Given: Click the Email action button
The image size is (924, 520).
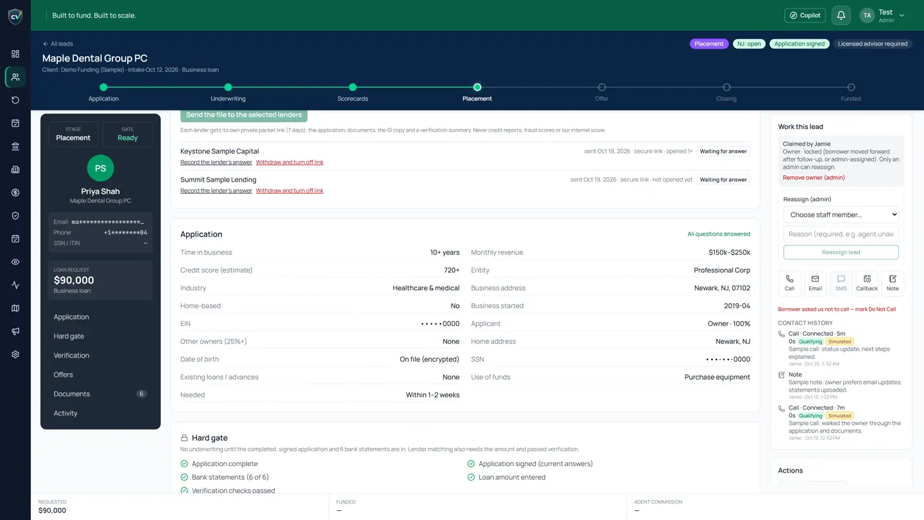Looking at the screenshot, I should [815, 283].
